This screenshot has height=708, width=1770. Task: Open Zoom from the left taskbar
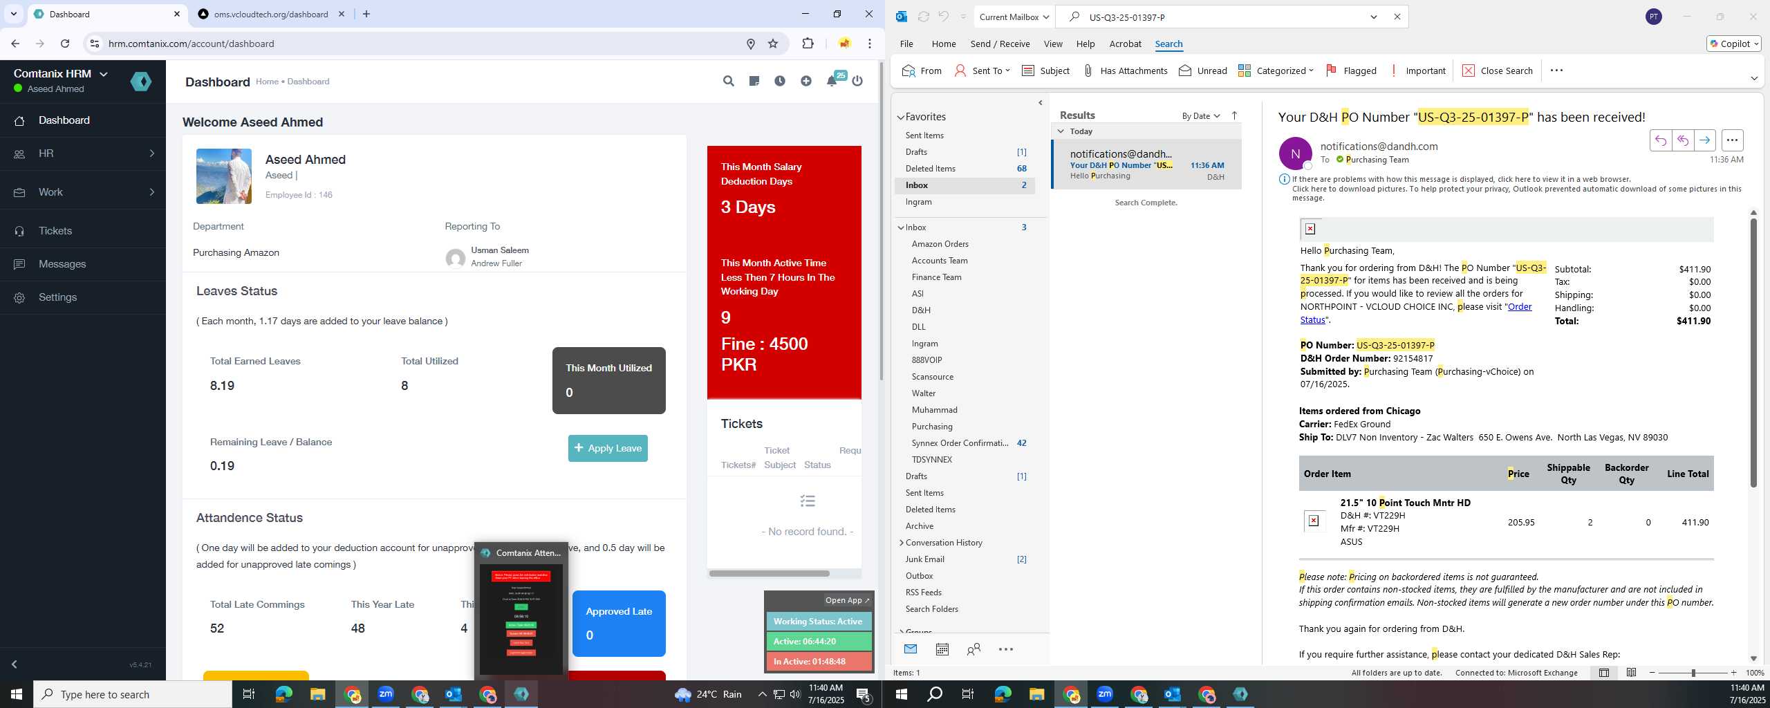pyautogui.click(x=386, y=694)
